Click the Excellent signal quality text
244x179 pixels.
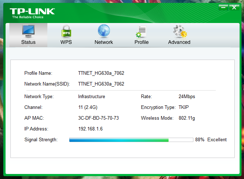coord(217,139)
